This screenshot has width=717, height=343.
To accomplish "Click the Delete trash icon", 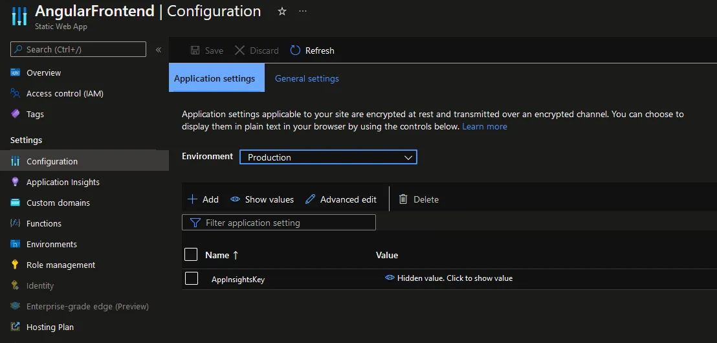I will [403, 199].
